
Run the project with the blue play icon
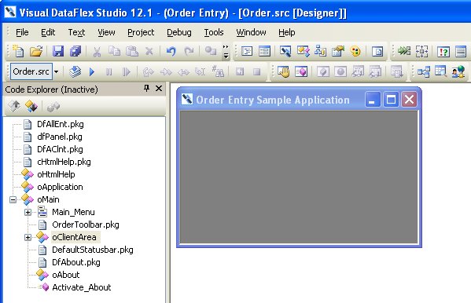92,71
